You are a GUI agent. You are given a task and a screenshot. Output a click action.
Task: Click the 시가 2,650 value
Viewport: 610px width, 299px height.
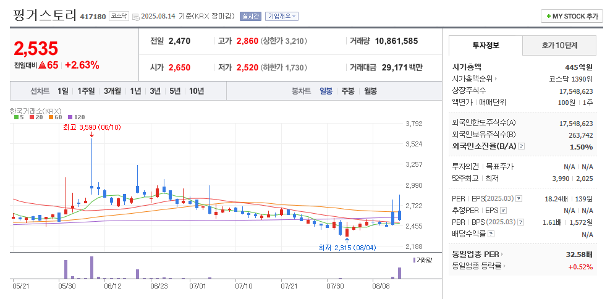tap(179, 68)
